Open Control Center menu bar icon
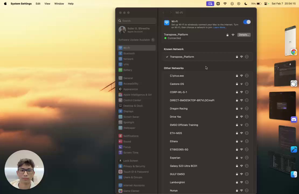Viewport: 299px width, 194px height. point(266,4)
